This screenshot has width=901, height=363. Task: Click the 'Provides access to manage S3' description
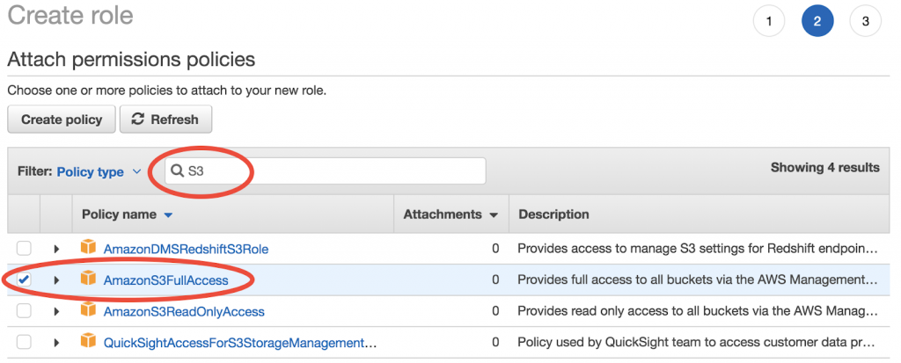pyautogui.click(x=698, y=249)
